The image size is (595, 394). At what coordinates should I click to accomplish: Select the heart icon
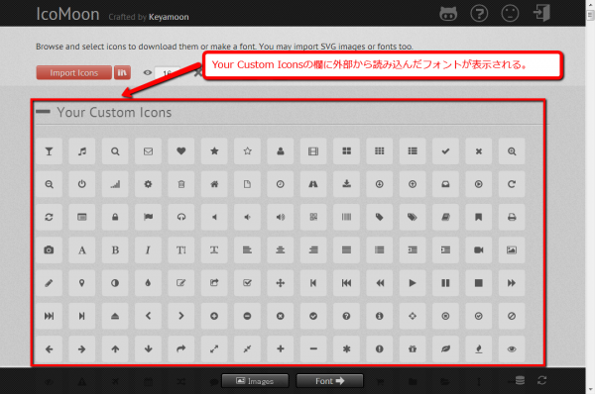[x=181, y=151]
